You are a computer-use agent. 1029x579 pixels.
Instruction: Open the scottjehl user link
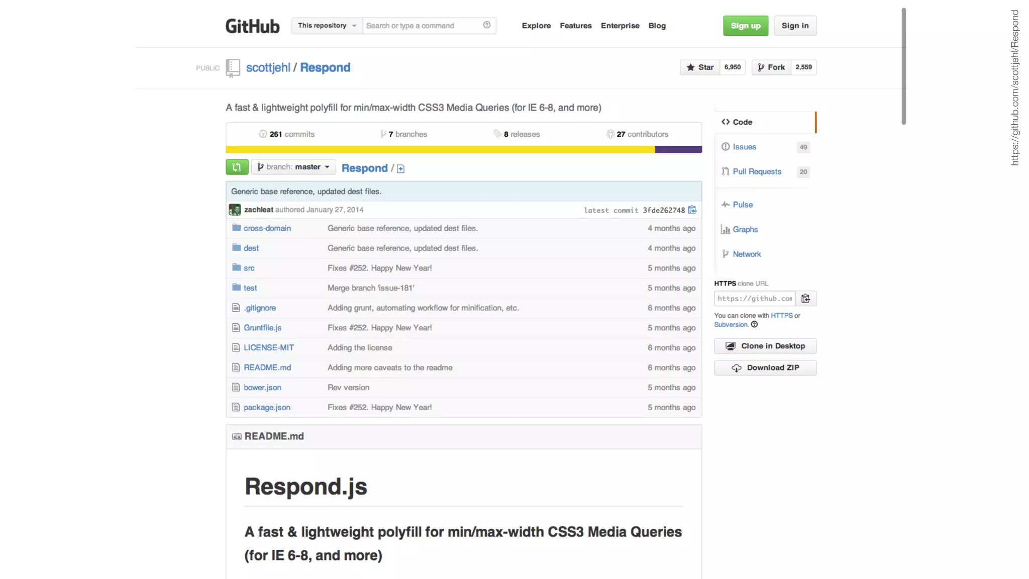point(268,67)
